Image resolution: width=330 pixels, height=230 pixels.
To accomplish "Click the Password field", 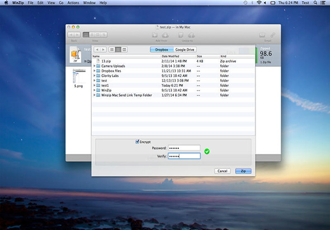I will (184, 148).
